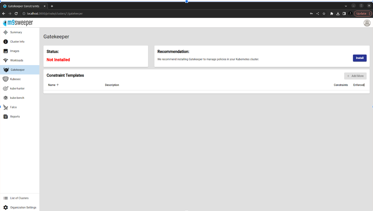Viewport: 373px width, 211px height.
Task: Open Organization Settings gear icon
Action: (5, 207)
